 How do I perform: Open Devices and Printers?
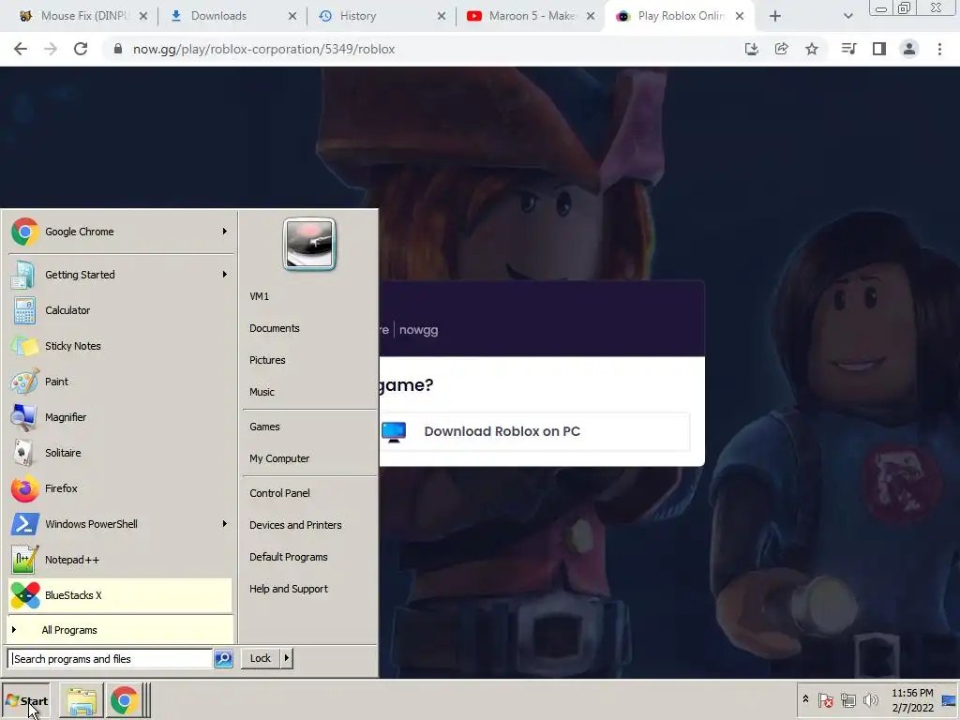[x=295, y=525]
